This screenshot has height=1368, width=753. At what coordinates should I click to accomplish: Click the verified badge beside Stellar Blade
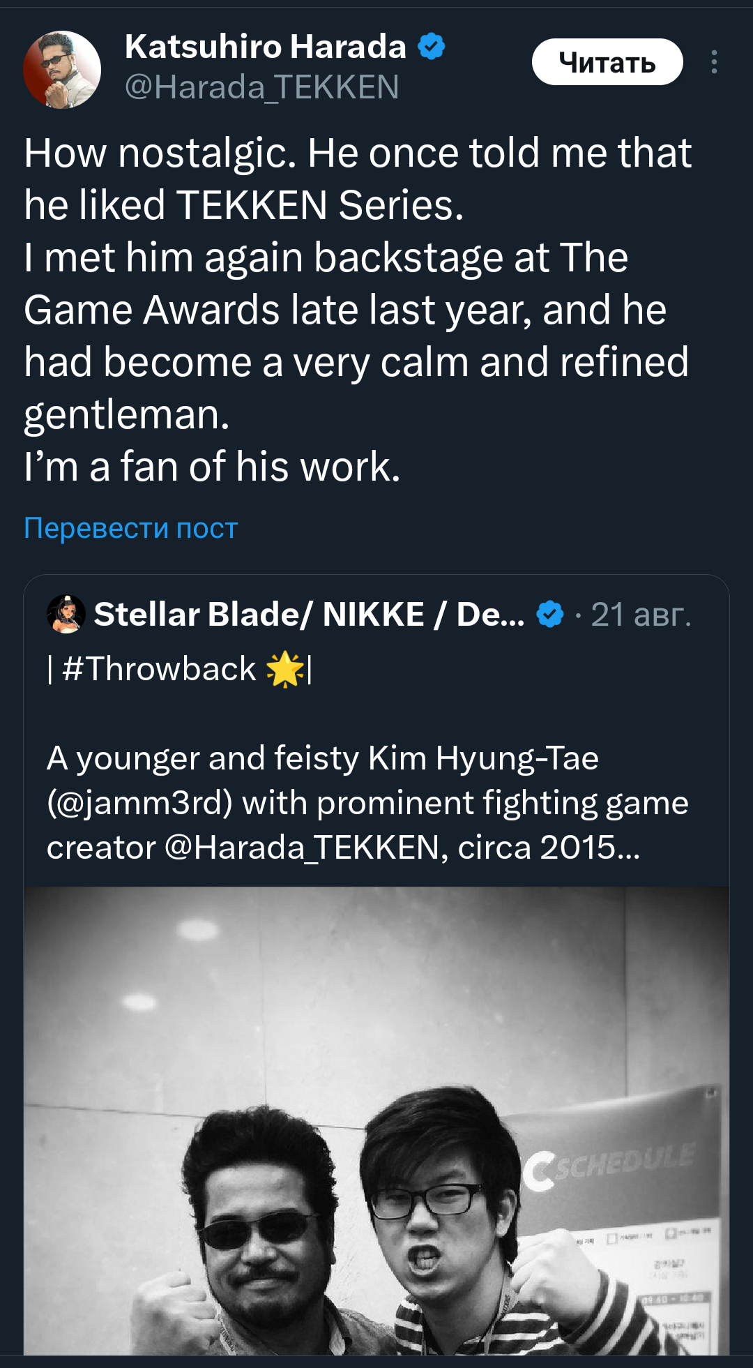click(x=550, y=615)
